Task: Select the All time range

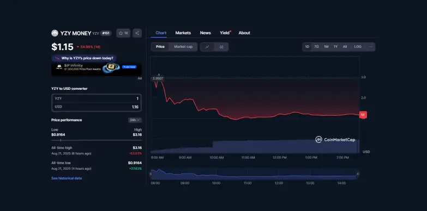Action: pos(345,47)
